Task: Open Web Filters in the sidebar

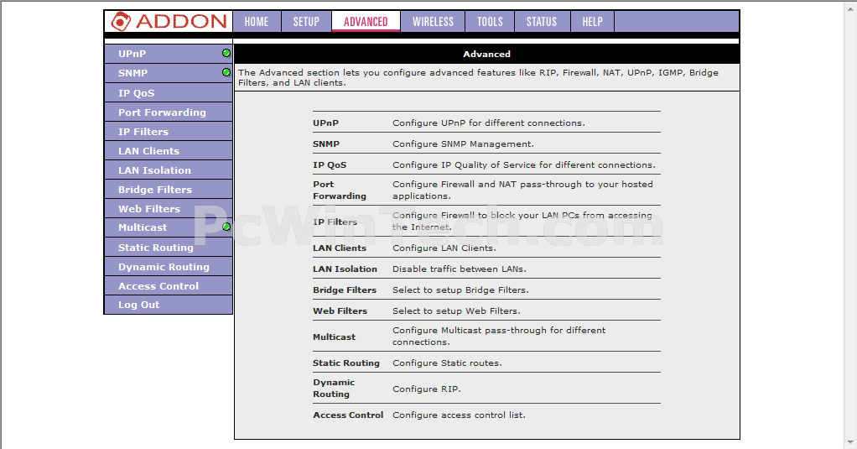Action: click(169, 208)
